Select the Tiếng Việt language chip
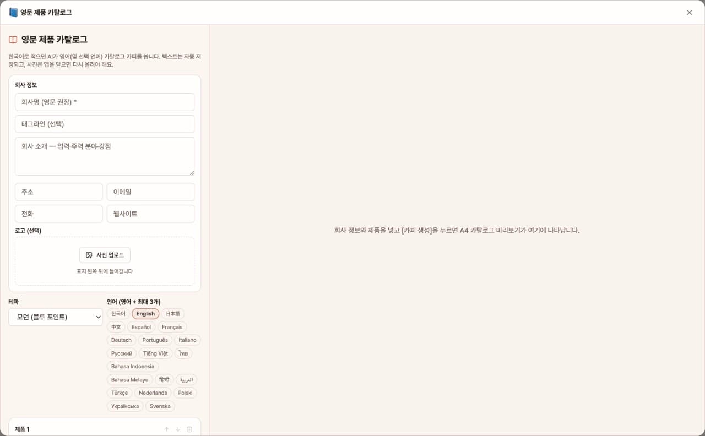The width and height of the screenshot is (705, 436). click(155, 353)
